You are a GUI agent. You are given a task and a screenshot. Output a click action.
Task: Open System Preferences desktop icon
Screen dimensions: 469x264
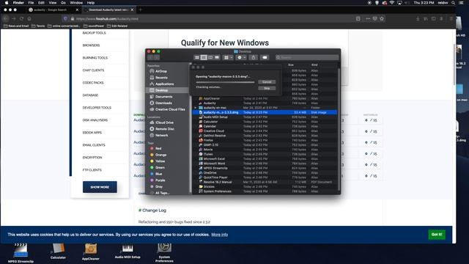[x=164, y=253]
